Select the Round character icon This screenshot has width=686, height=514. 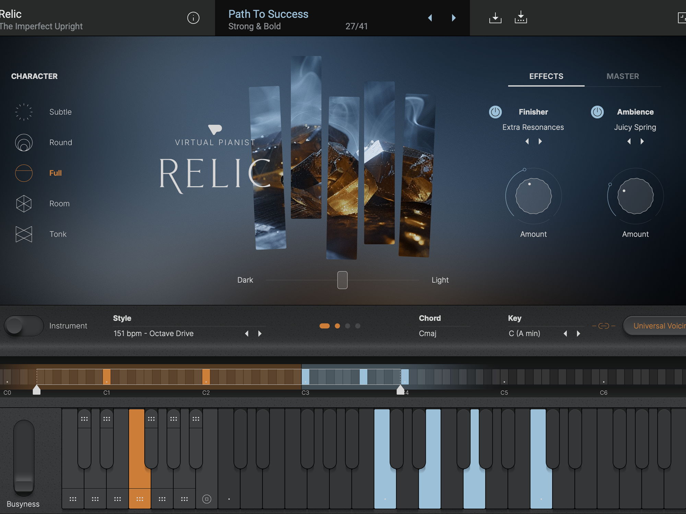point(24,142)
